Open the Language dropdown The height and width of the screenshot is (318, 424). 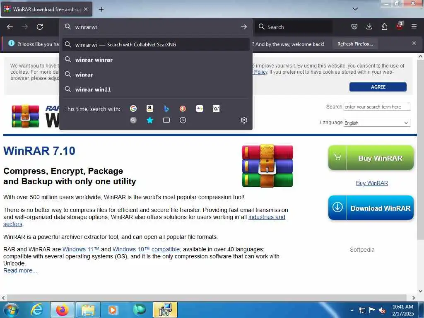coord(377,123)
